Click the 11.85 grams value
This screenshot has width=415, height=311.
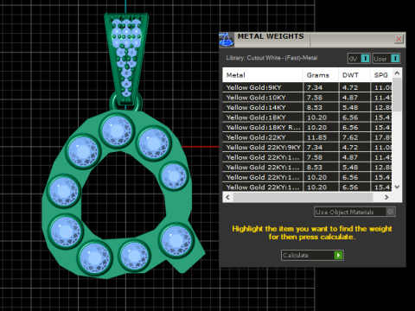coord(316,137)
